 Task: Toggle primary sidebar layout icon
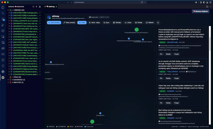coord(204,2)
